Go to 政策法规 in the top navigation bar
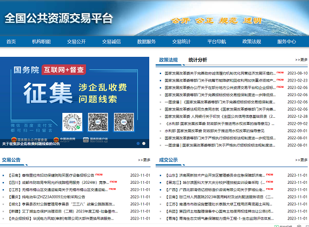Viewport: 309px width, 227px height. (x=252, y=41)
